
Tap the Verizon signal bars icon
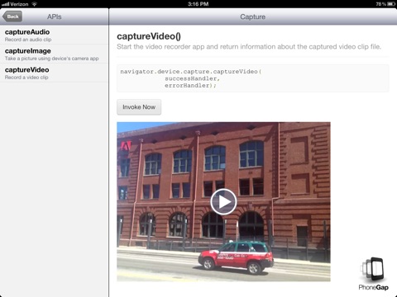(5, 4)
